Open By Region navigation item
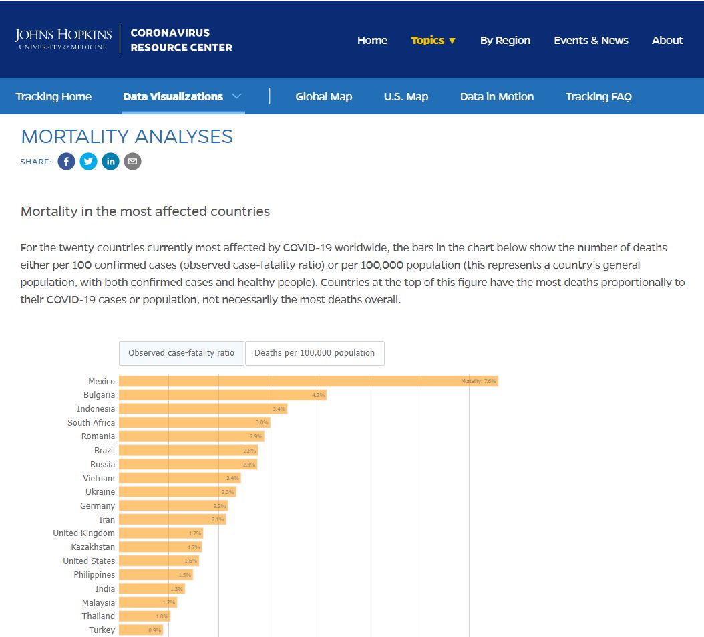Viewport: 704px width, 637px height. (x=505, y=40)
